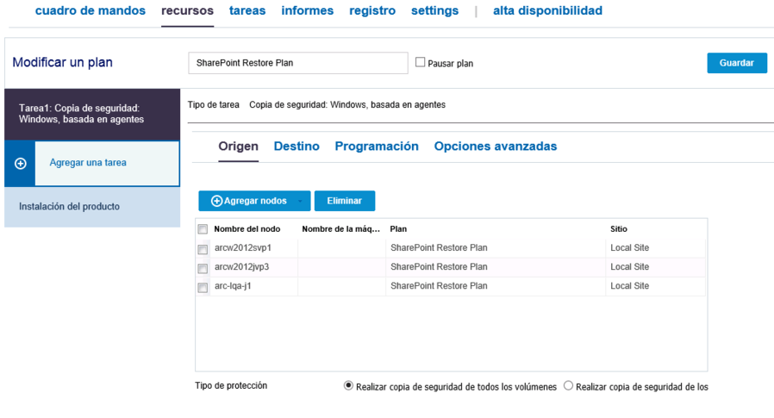Open Instalación del producto section

pyautogui.click(x=92, y=207)
